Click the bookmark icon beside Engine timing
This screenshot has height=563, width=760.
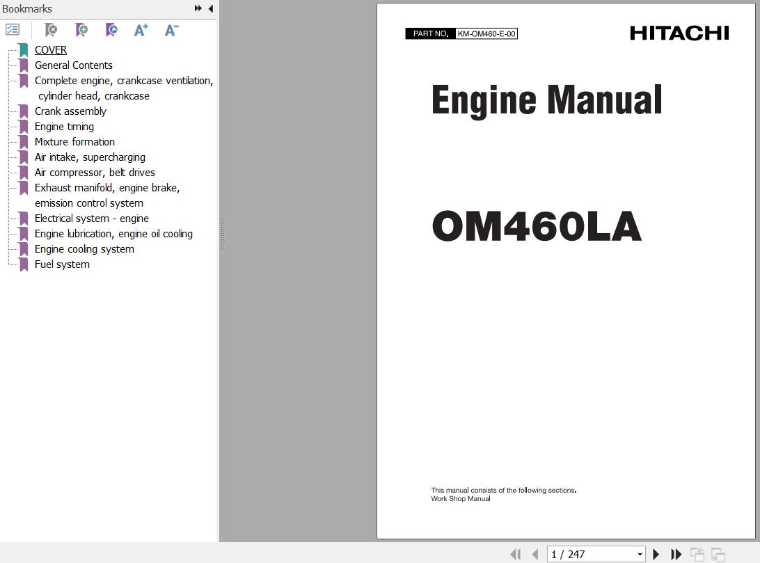23,127
